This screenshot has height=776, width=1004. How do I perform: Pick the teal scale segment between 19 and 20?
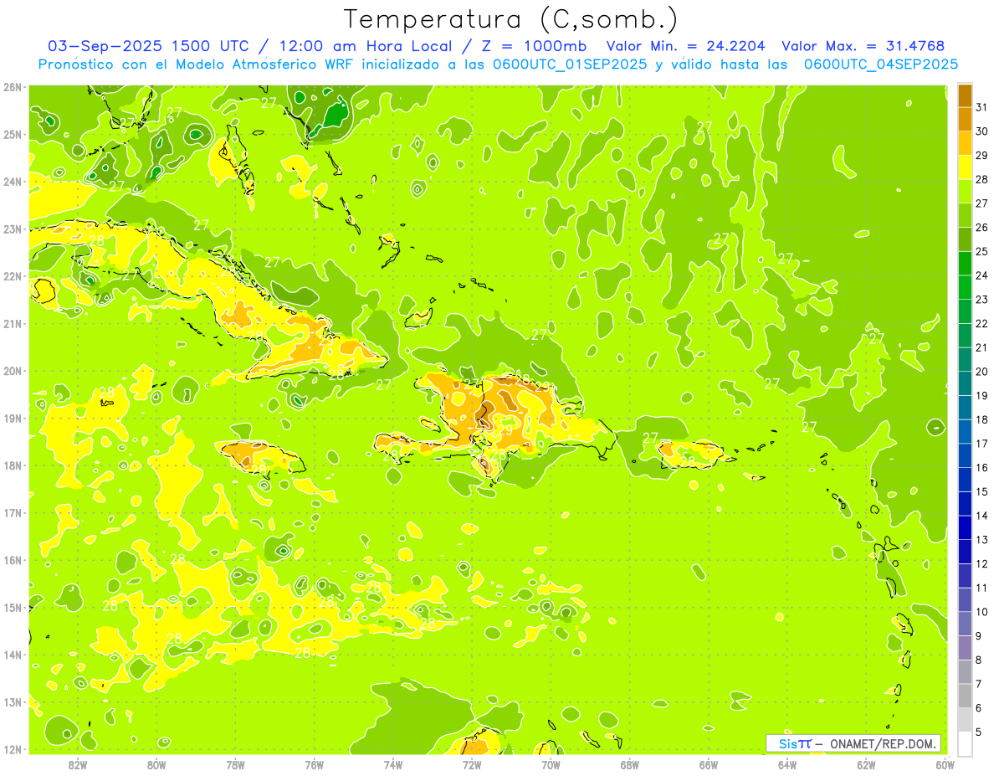click(x=965, y=383)
